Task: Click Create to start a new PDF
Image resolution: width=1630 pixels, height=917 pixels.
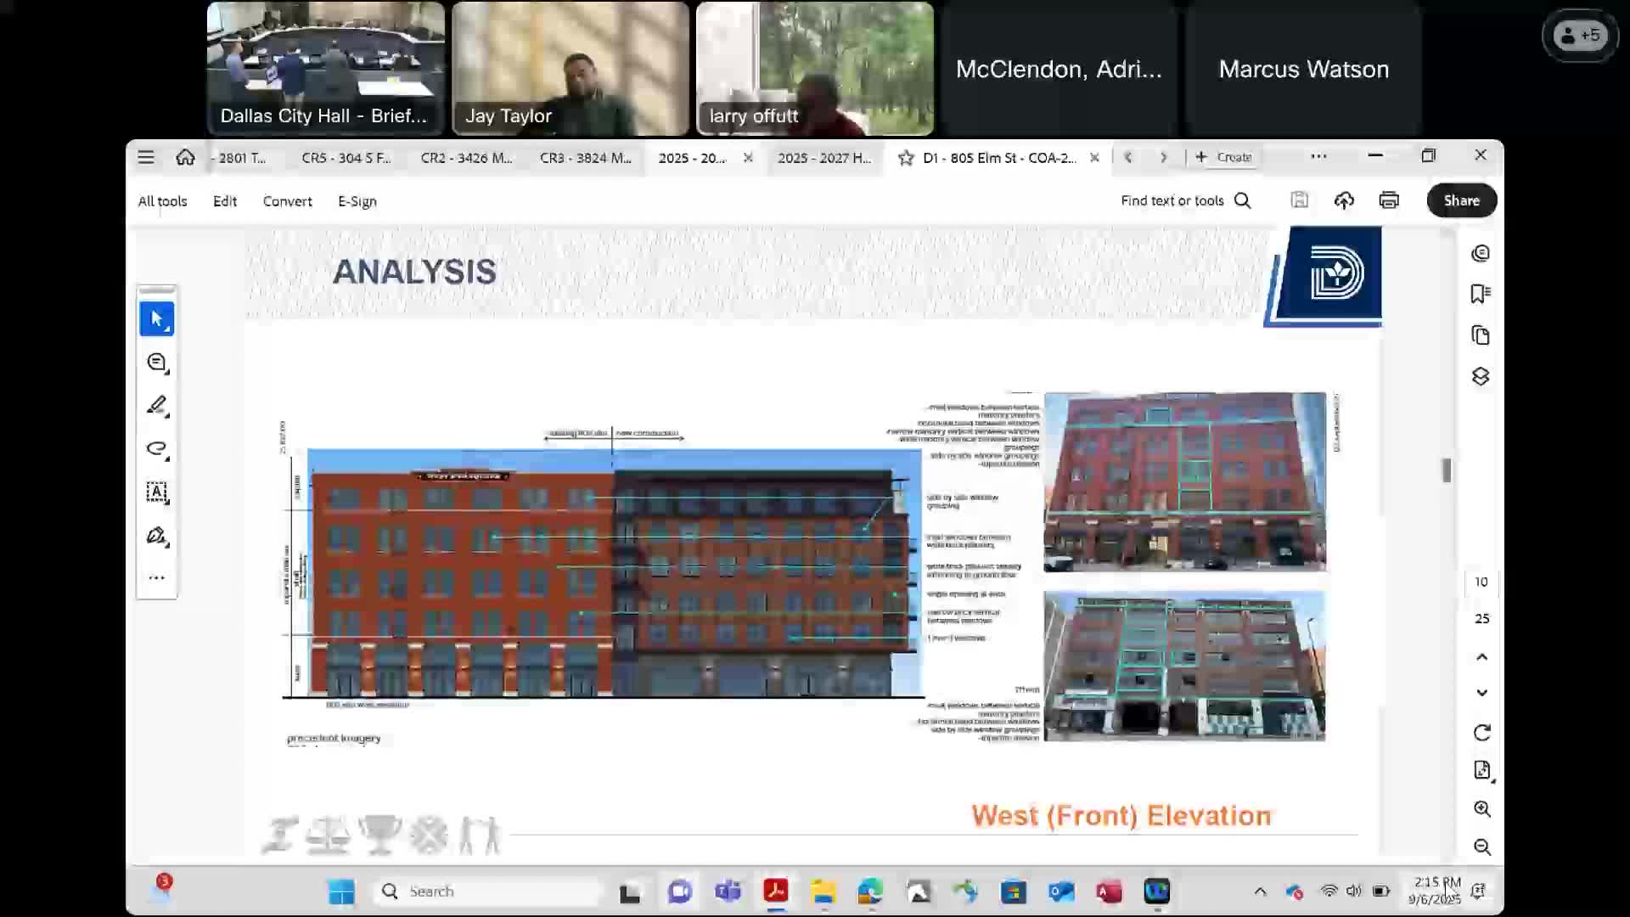Action: [1225, 157]
